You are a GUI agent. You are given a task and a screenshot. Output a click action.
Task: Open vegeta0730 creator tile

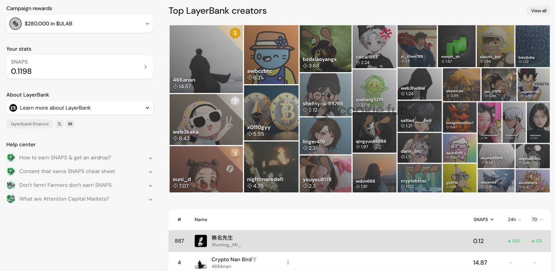pyautogui.click(x=533, y=84)
